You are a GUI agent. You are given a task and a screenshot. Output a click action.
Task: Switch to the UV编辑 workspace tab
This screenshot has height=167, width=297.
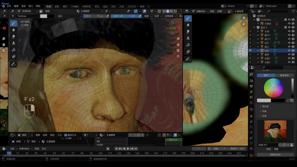coord(75,6)
